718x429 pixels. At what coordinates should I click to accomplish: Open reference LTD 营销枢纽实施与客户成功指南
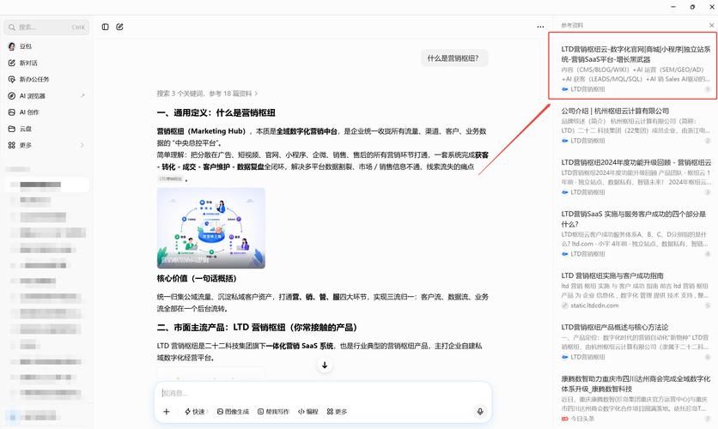click(x=612, y=275)
